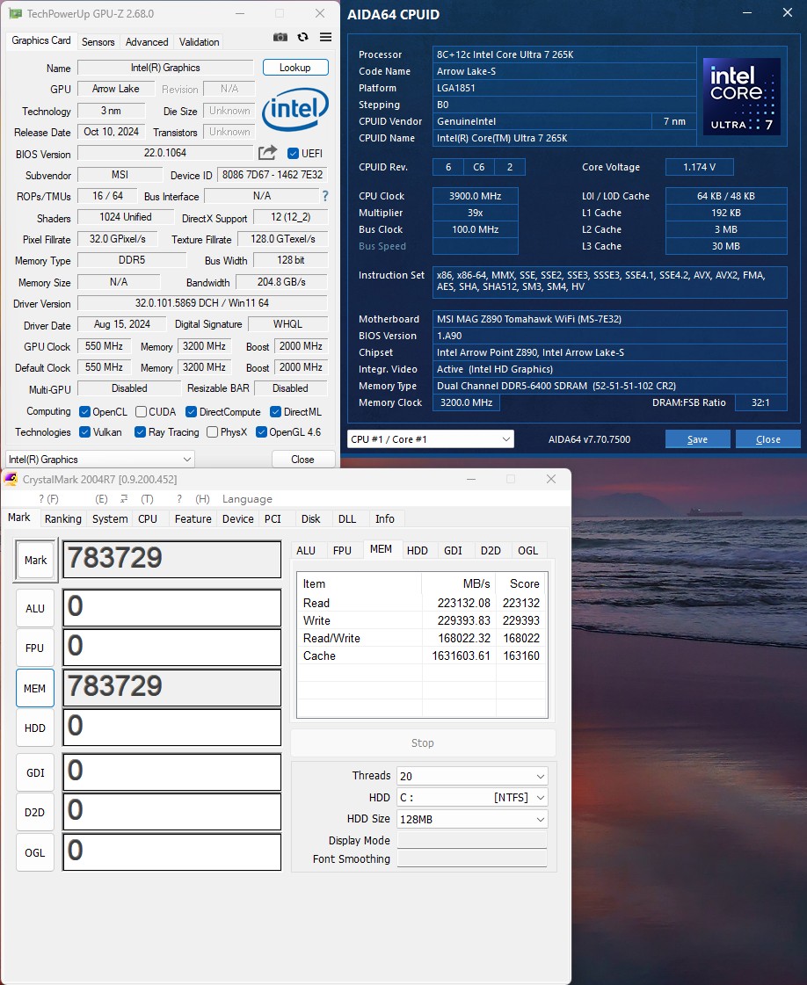This screenshot has height=985, width=807.
Task: Open the CrystalMark Feature tab
Action: coord(193,519)
